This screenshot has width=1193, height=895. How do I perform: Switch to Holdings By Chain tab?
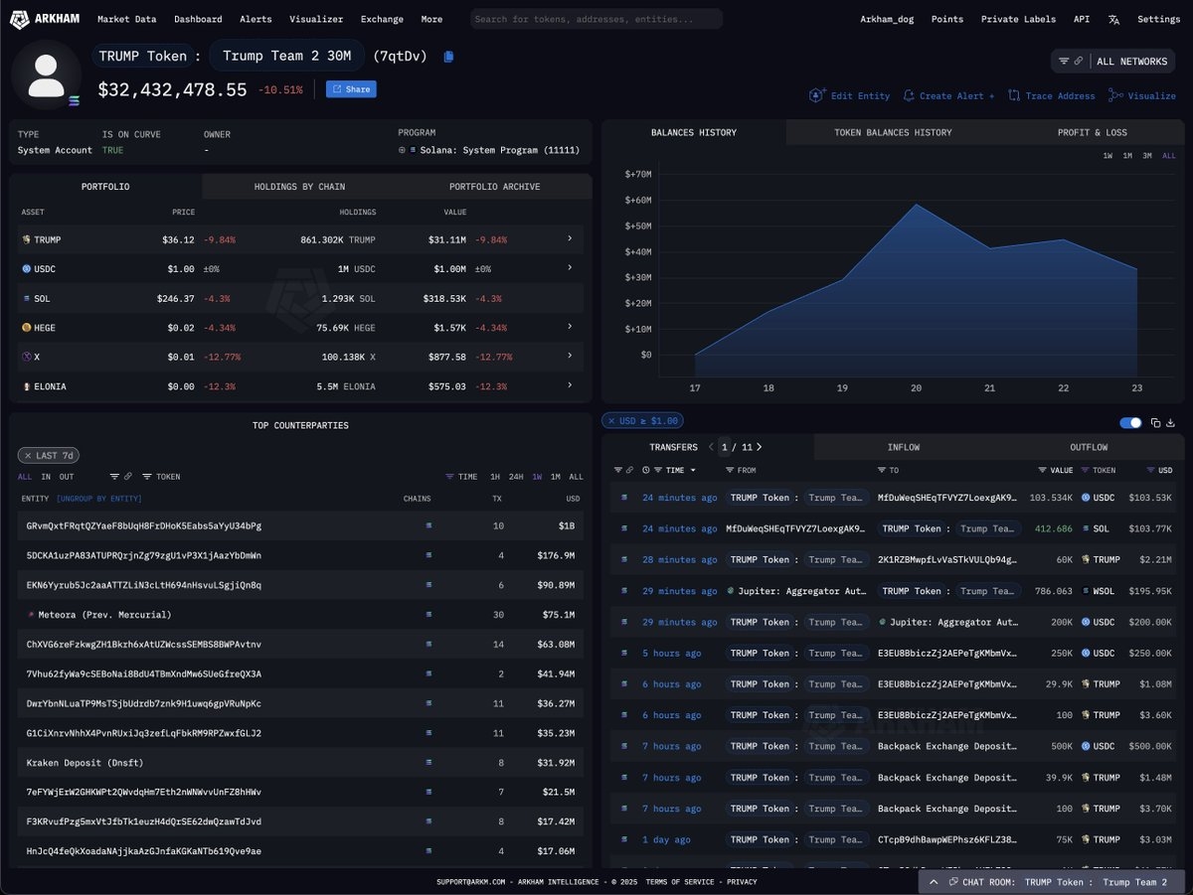coord(299,187)
